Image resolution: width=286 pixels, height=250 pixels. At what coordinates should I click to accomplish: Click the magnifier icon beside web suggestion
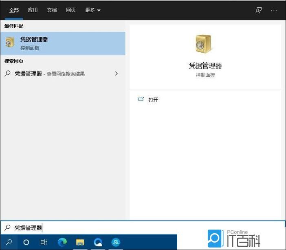[7, 74]
